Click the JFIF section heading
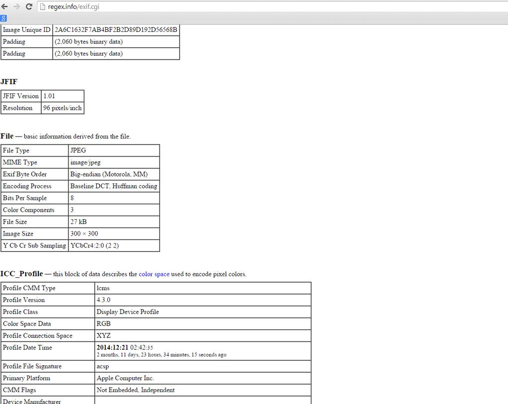This screenshot has width=508, height=404. [x=9, y=81]
